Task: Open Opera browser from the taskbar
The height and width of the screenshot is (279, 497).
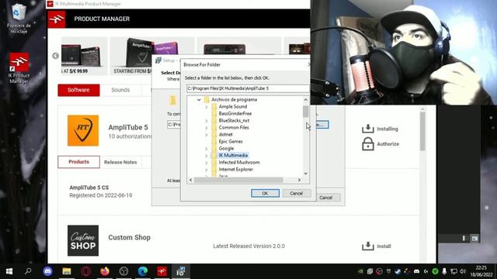Action: click(85, 271)
